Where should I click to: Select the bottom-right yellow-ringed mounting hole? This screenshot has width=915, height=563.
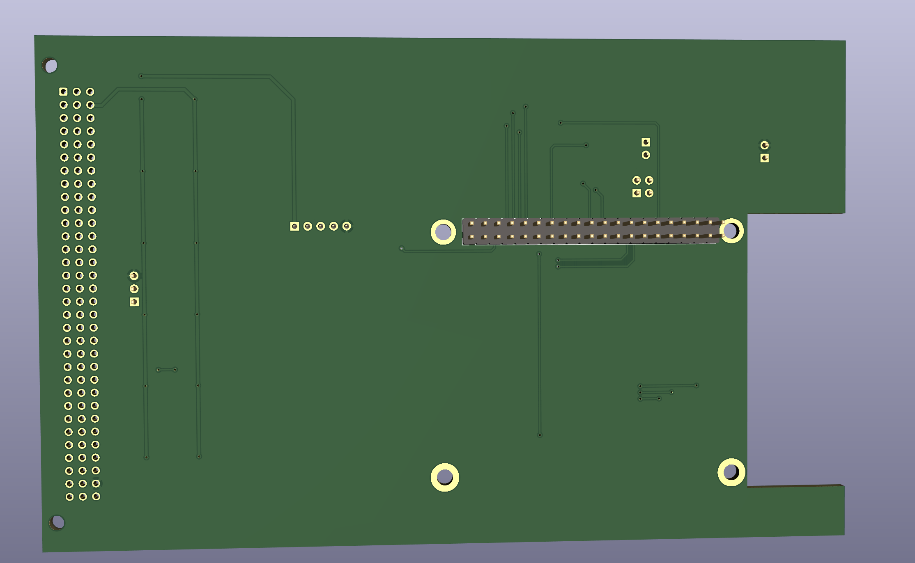click(x=731, y=472)
